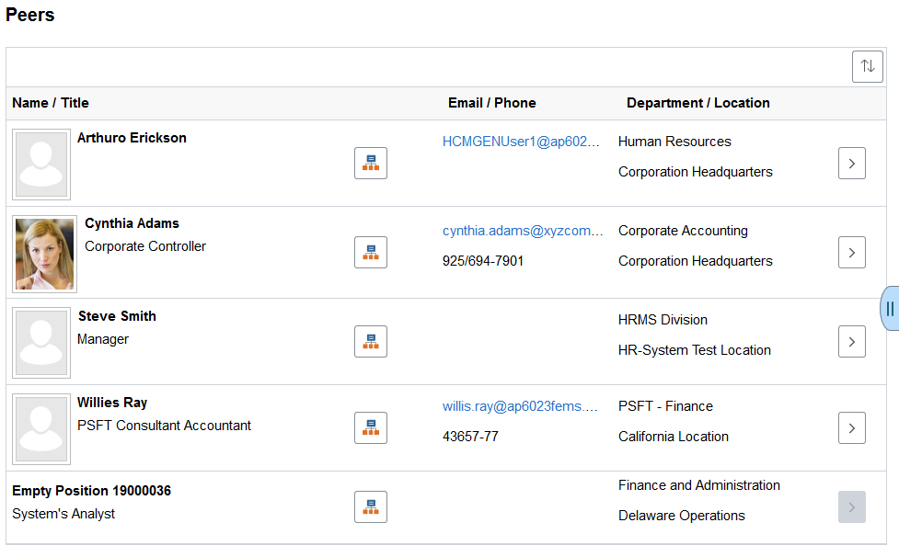
Task: Open details chevron for Arthuro Erickson
Action: pyautogui.click(x=851, y=164)
